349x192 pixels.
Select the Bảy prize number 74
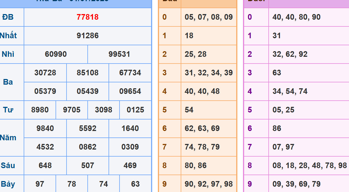point(103,184)
